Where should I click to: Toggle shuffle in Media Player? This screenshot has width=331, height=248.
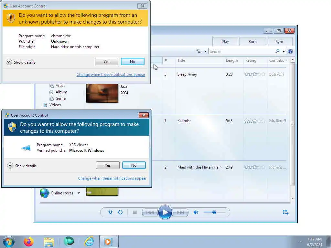click(x=110, y=212)
